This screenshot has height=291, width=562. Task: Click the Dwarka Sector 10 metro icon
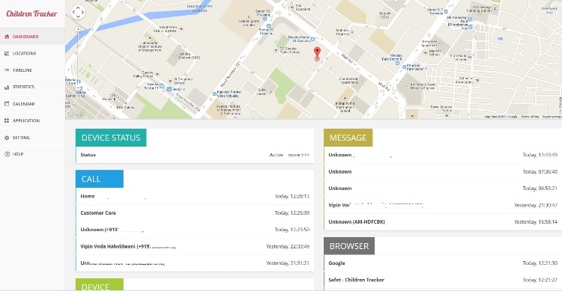click(312, 39)
